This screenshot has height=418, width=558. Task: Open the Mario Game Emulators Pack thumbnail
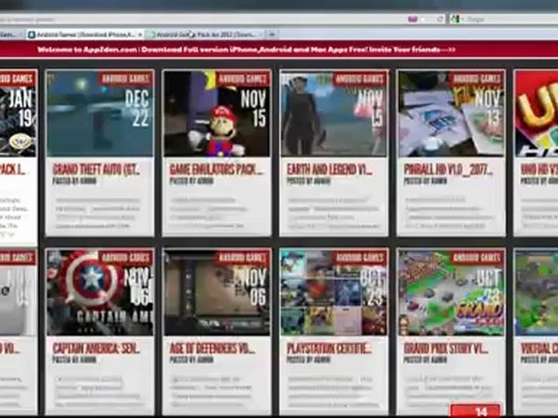(x=217, y=114)
